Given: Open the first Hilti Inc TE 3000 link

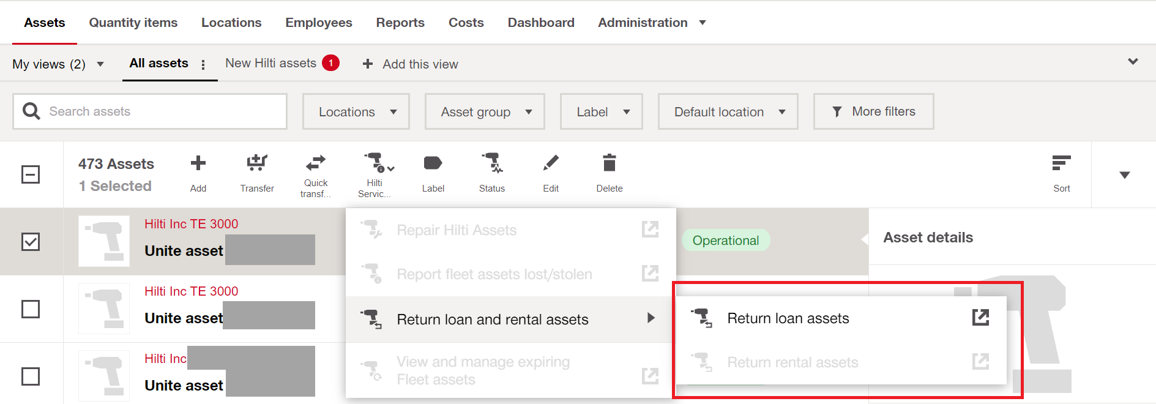Looking at the screenshot, I should tap(191, 224).
